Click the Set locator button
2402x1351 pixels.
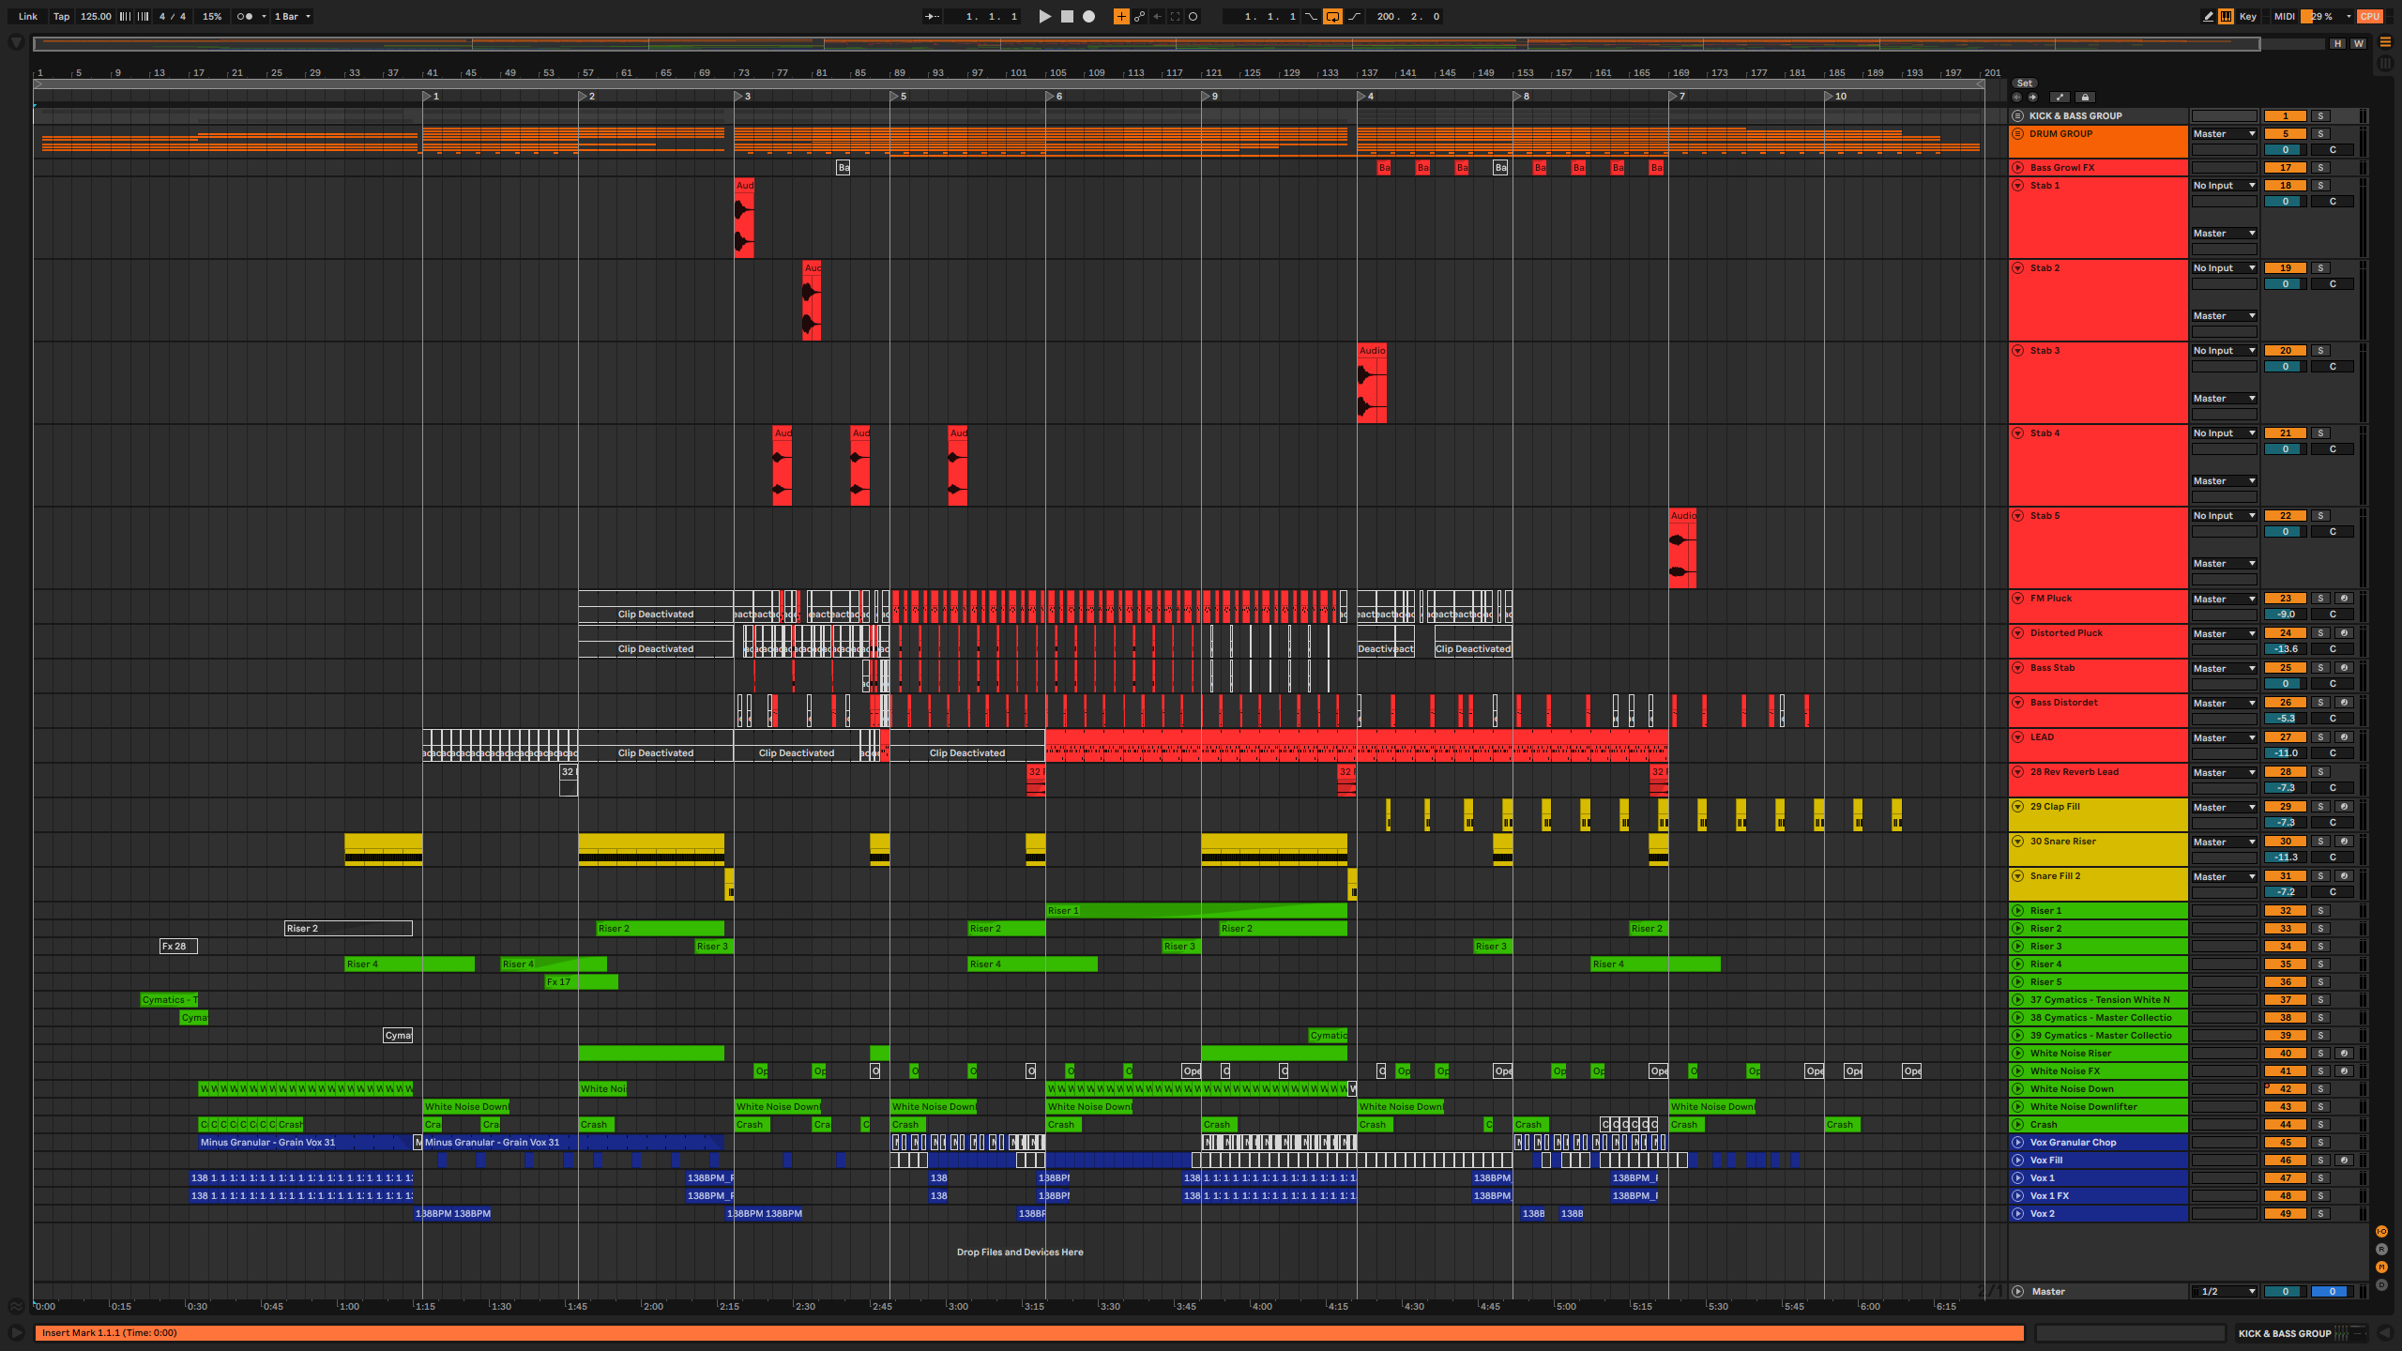pos(2025,83)
